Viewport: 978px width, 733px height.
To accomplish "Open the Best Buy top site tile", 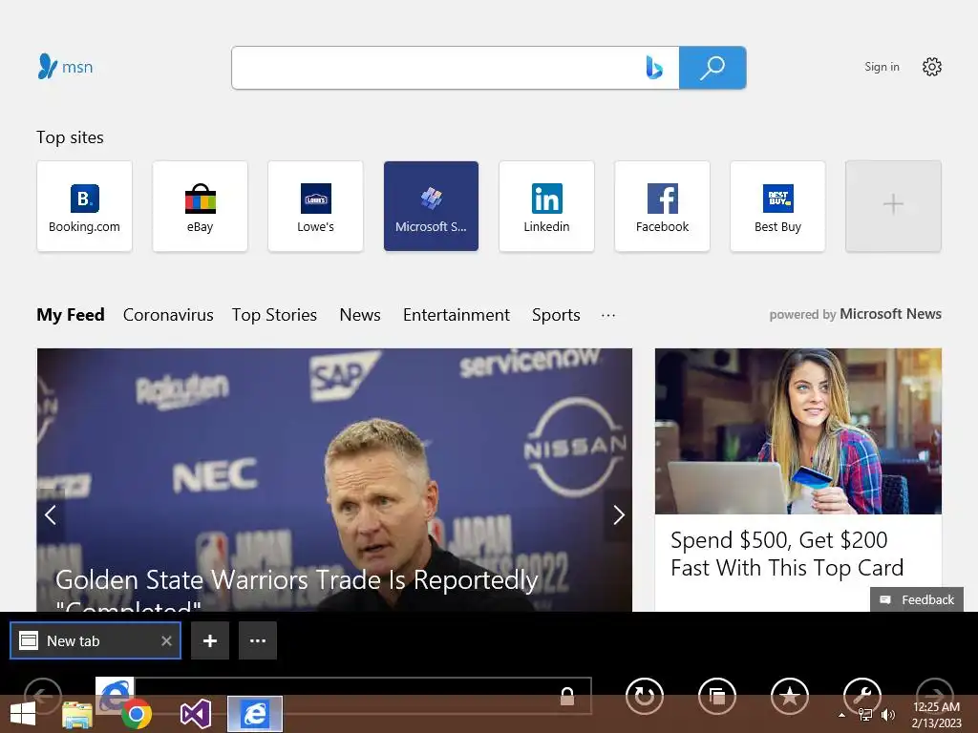I will 777,206.
